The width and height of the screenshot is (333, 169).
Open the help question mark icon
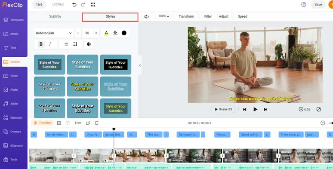pos(304,4)
